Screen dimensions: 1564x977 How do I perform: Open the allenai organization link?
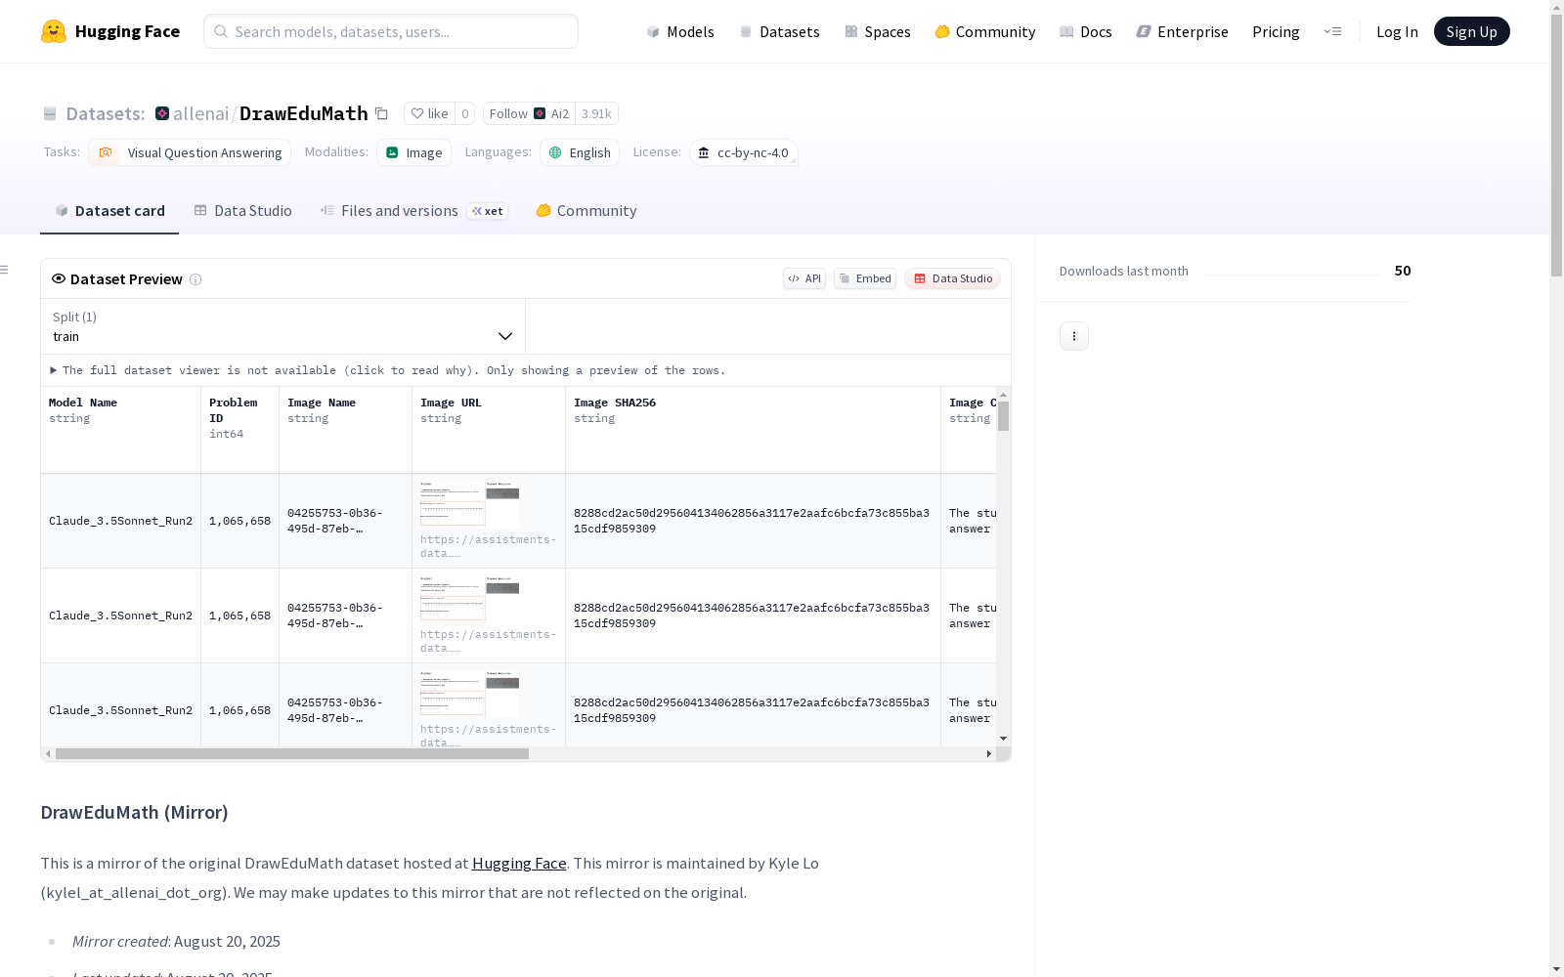(200, 114)
